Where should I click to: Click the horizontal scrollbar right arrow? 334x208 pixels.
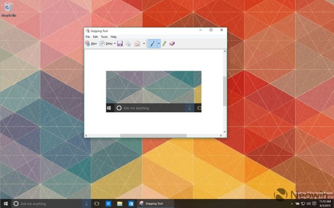pyautogui.click(x=221, y=136)
